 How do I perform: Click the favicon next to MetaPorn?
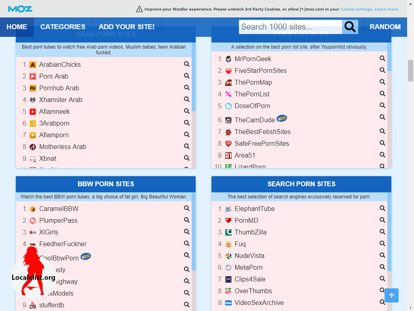click(x=228, y=268)
